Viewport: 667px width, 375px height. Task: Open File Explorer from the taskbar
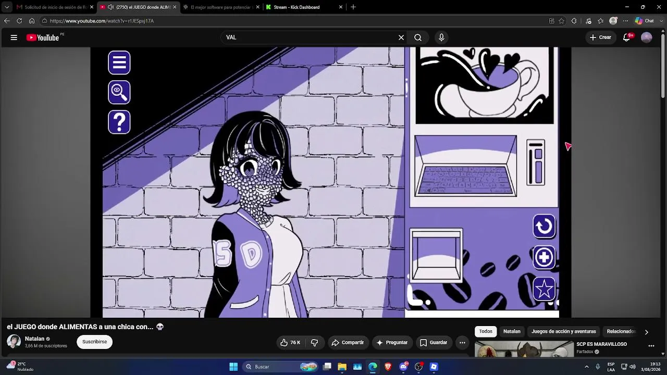point(342,367)
